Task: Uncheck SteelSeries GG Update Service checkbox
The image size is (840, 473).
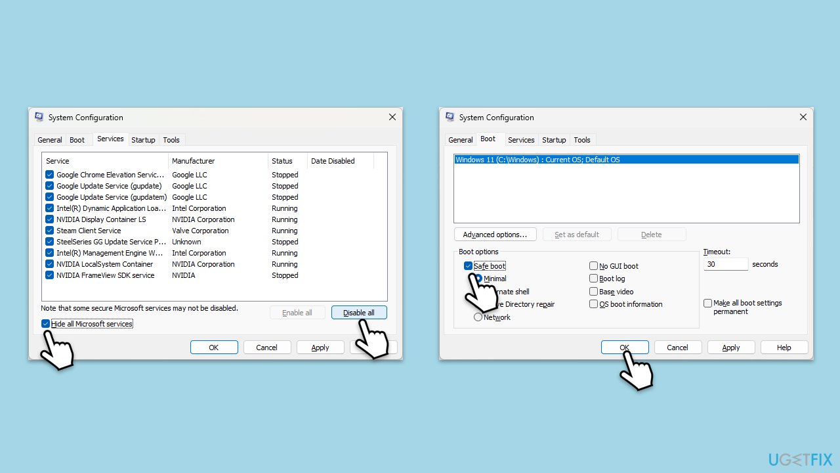Action: 50,242
